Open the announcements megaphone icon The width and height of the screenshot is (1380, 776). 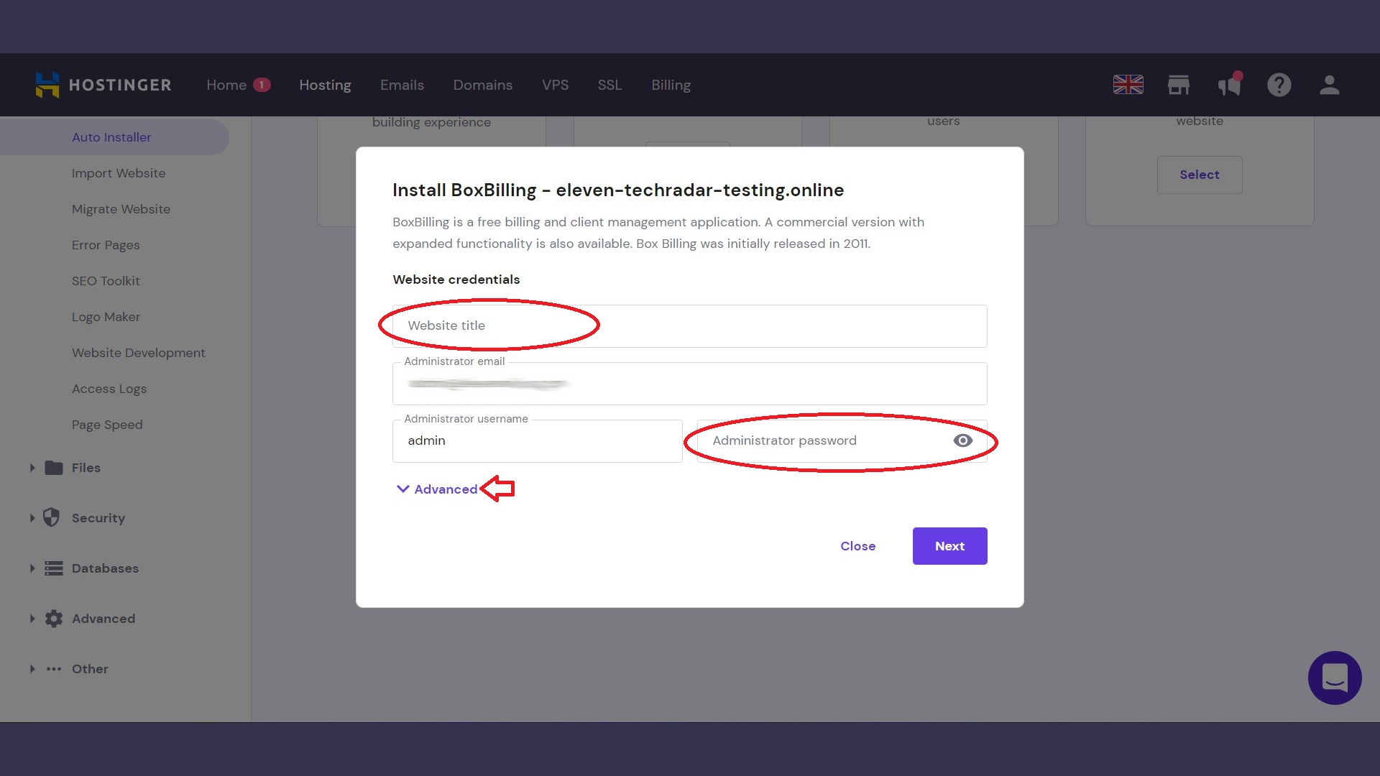pos(1230,85)
